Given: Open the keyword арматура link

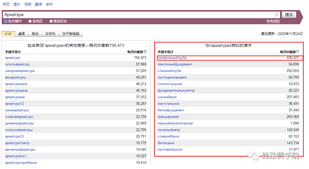Looking at the screenshot, I should click(x=13, y=58).
